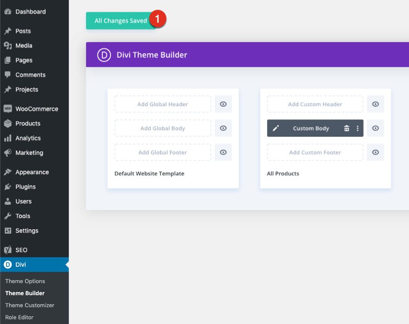
Task: Click the WooCommerce sidebar icon
Action: point(8,108)
